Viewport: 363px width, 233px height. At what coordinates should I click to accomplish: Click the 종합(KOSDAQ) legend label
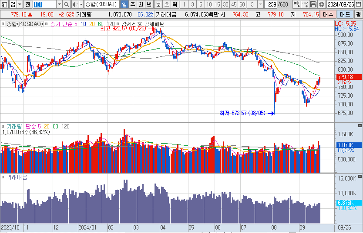point(25,24)
